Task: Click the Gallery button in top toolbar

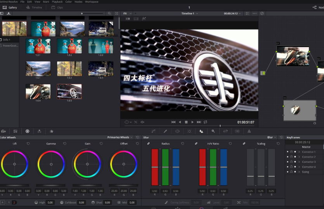Action: pyautogui.click(x=10, y=7)
